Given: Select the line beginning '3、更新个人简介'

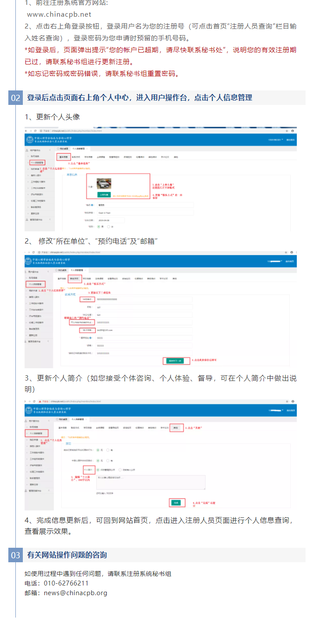Looking at the screenshot, I should pos(161,383).
